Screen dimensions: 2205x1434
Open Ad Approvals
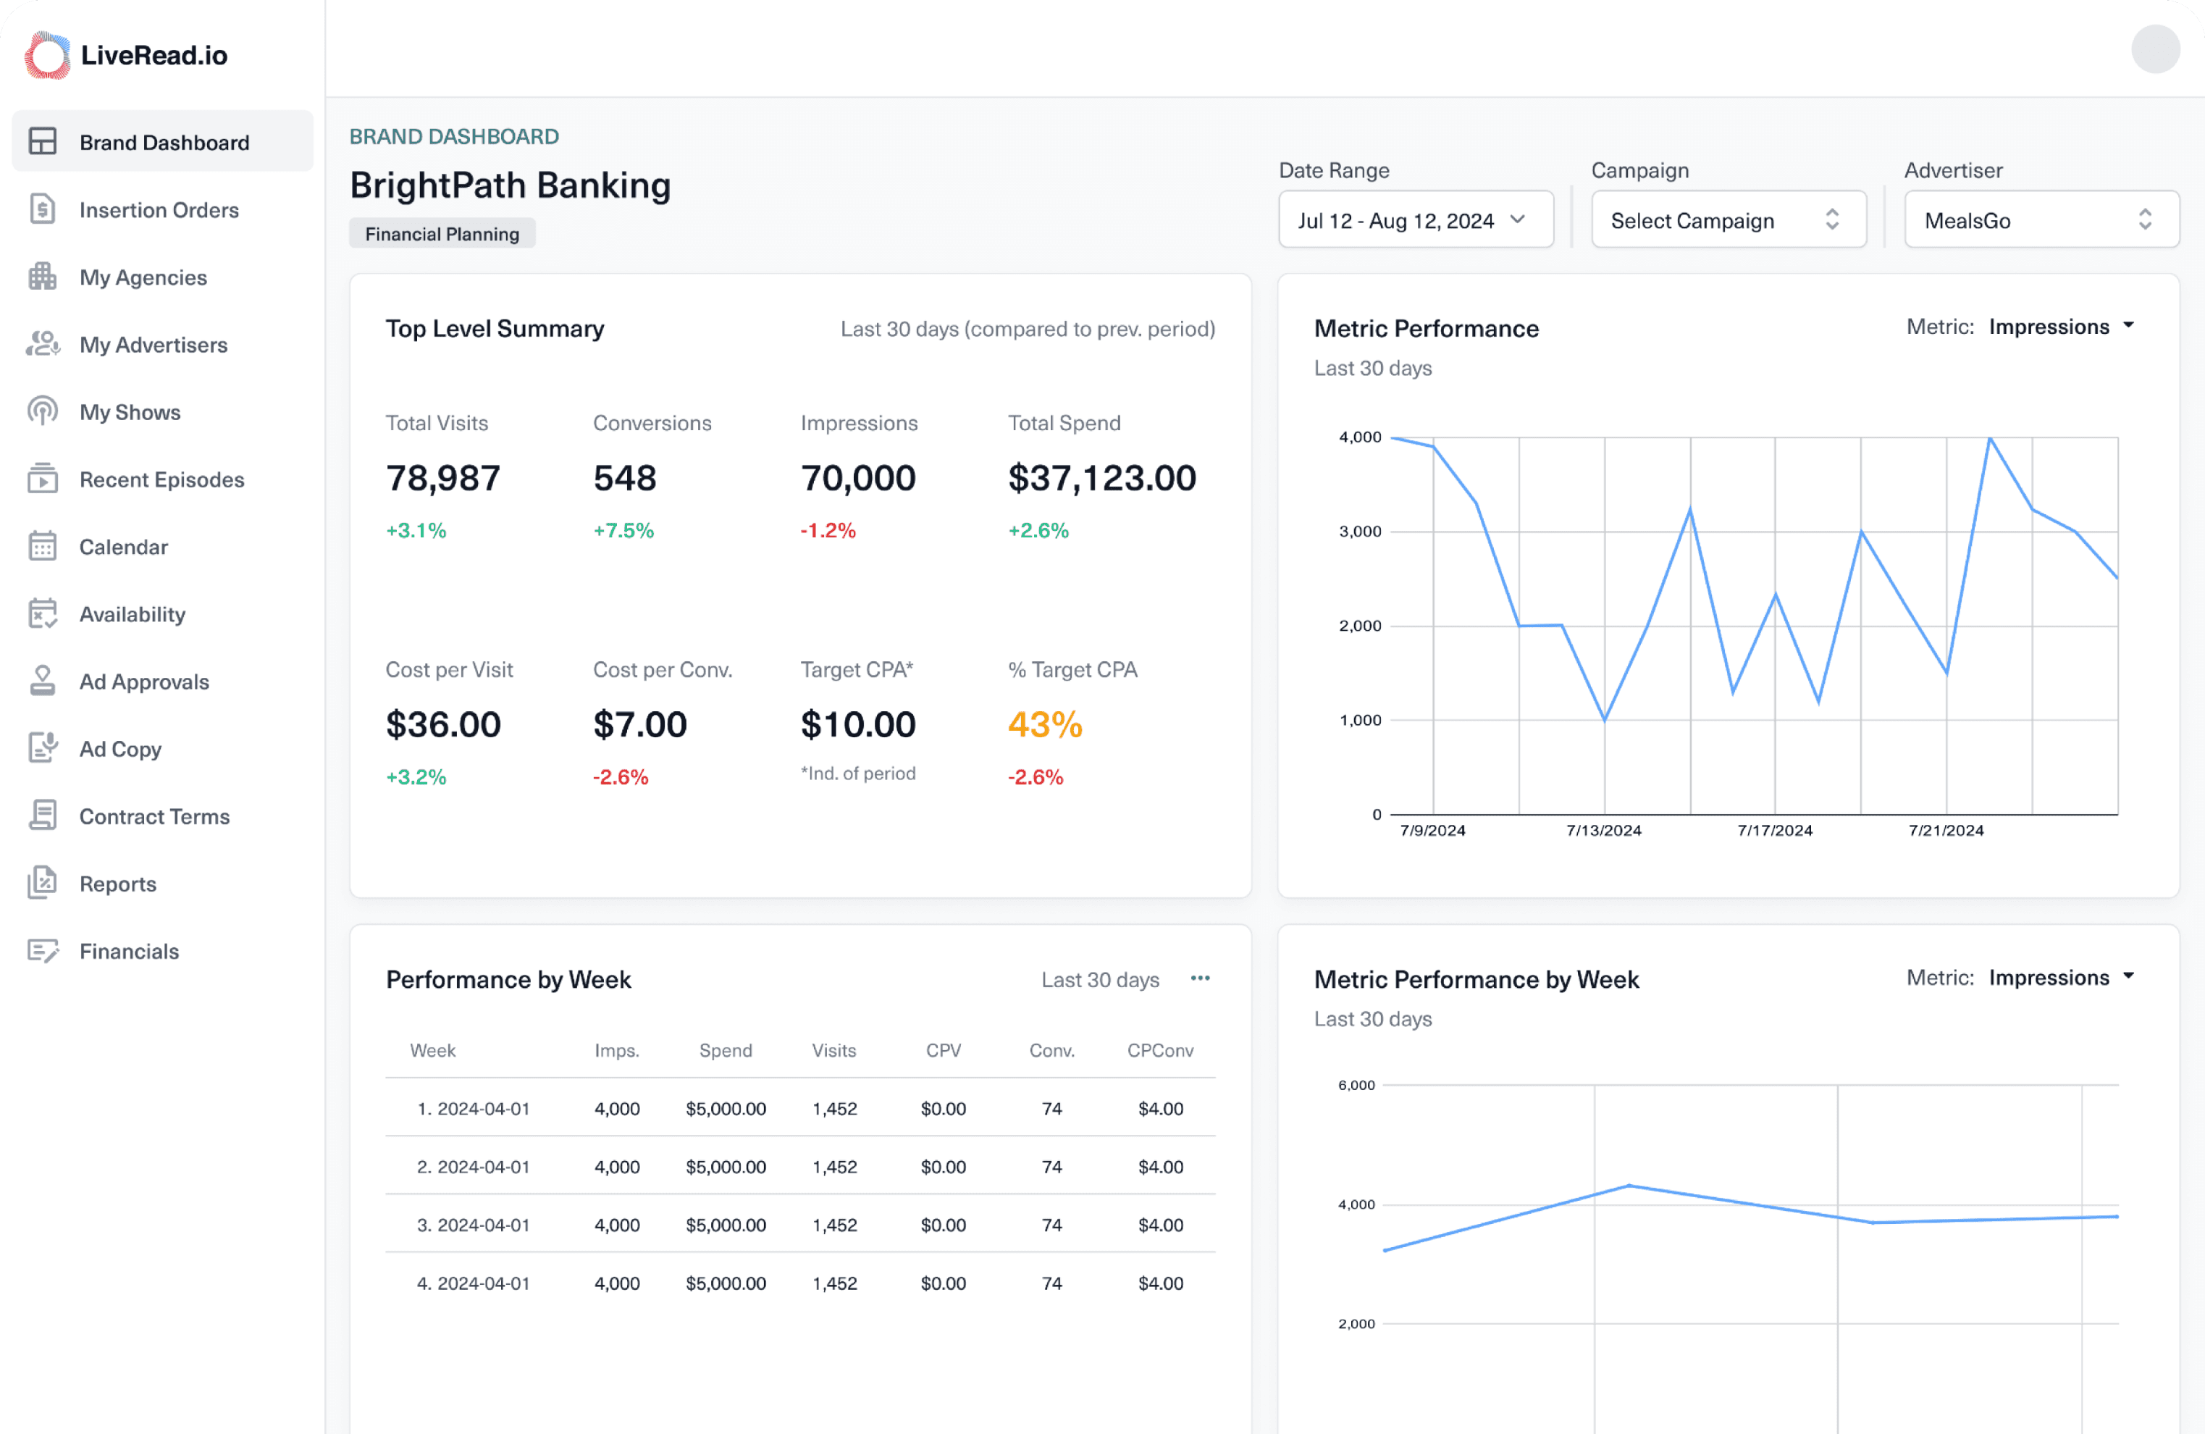(x=143, y=681)
